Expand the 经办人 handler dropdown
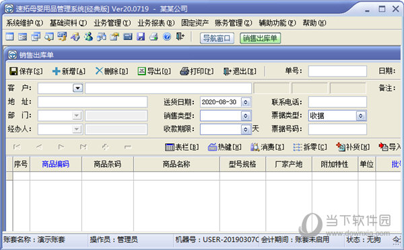 (77, 129)
